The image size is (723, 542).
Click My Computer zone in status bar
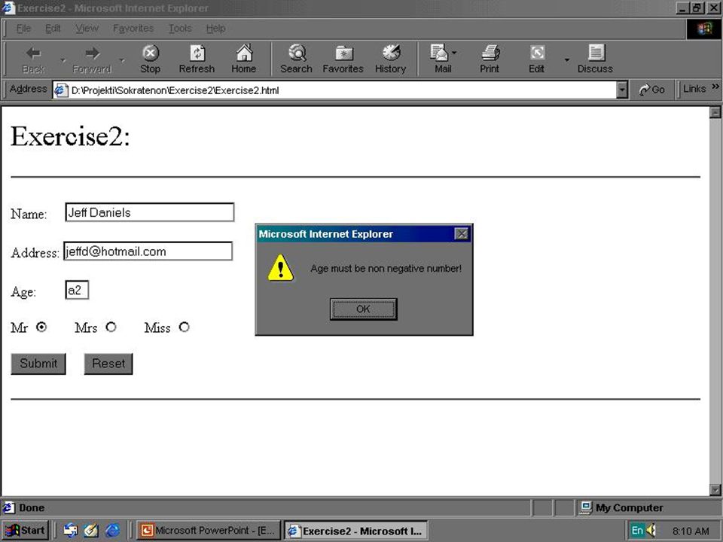[x=621, y=508]
